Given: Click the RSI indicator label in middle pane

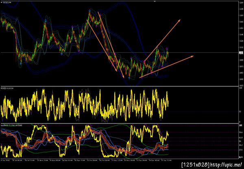Looking at the screenshot, I should coord(7,88).
